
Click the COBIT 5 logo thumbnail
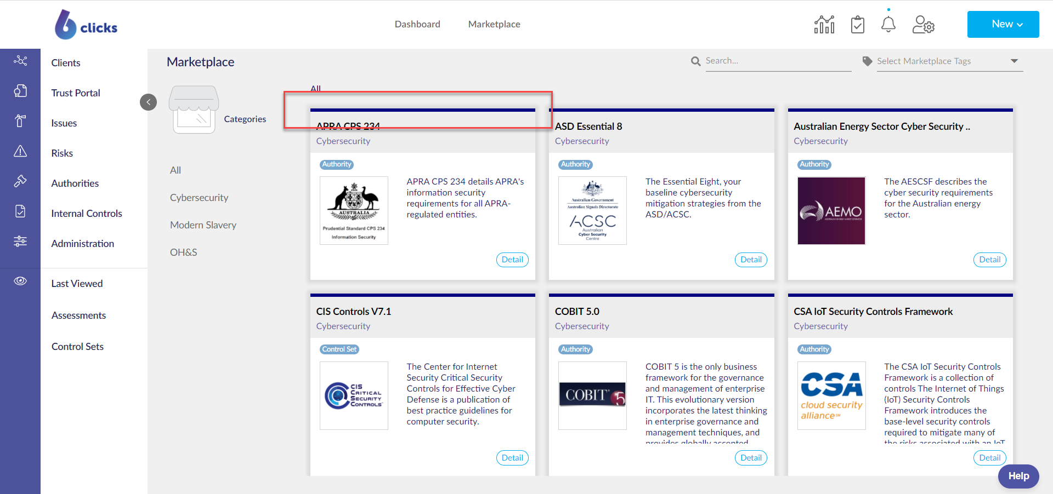click(x=592, y=395)
